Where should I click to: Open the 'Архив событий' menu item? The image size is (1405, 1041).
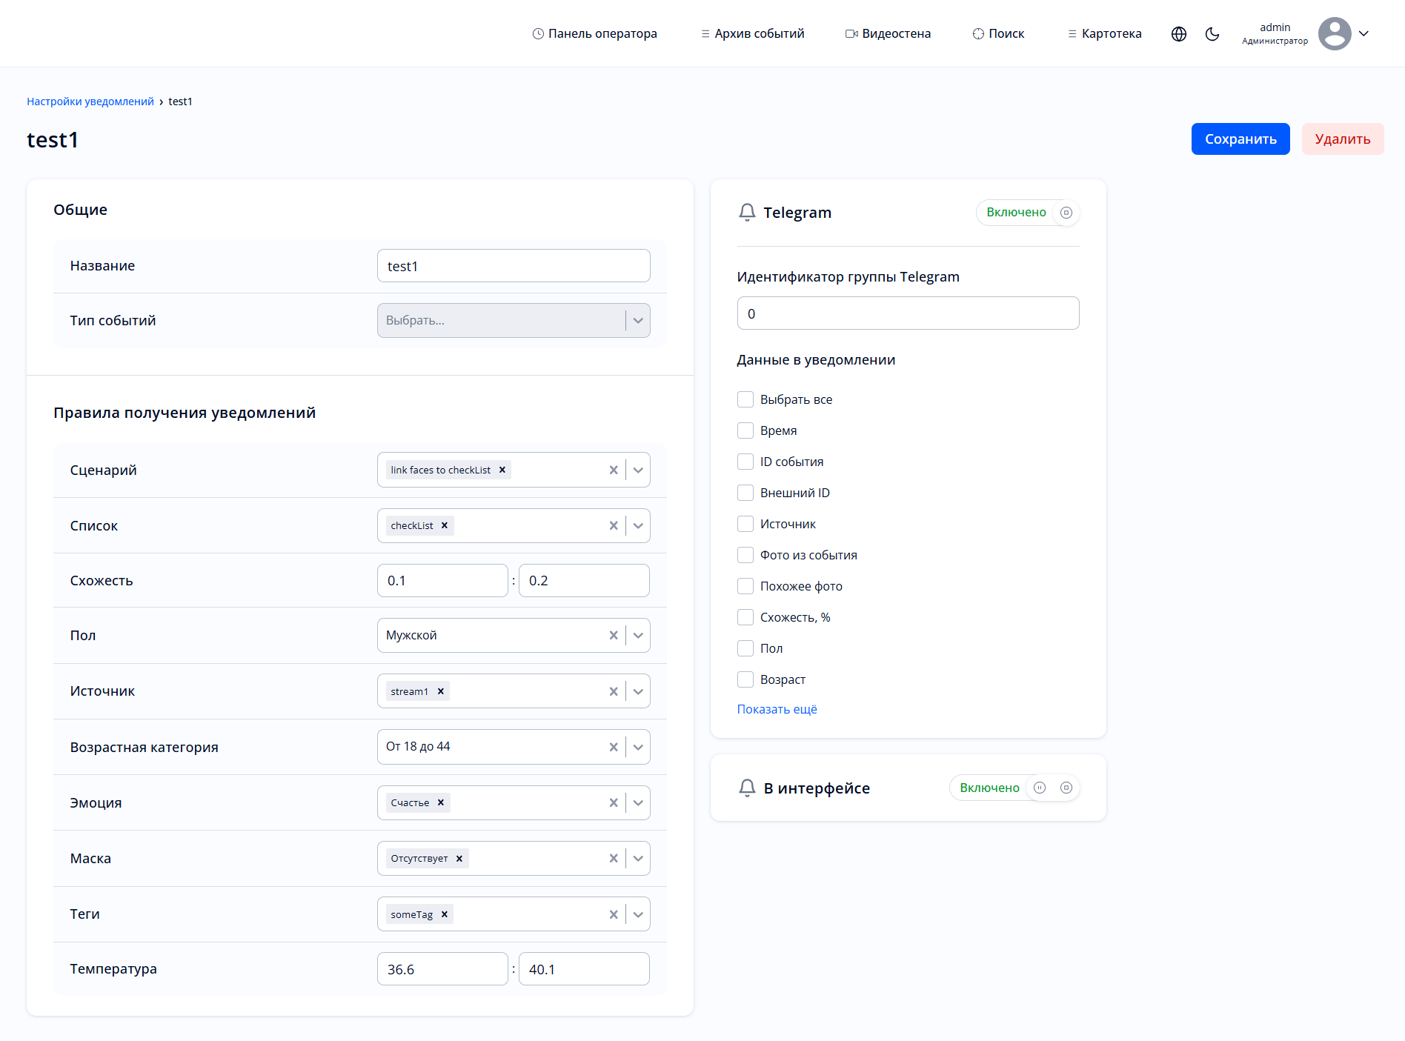pyautogui.click(x=752, y=34)
